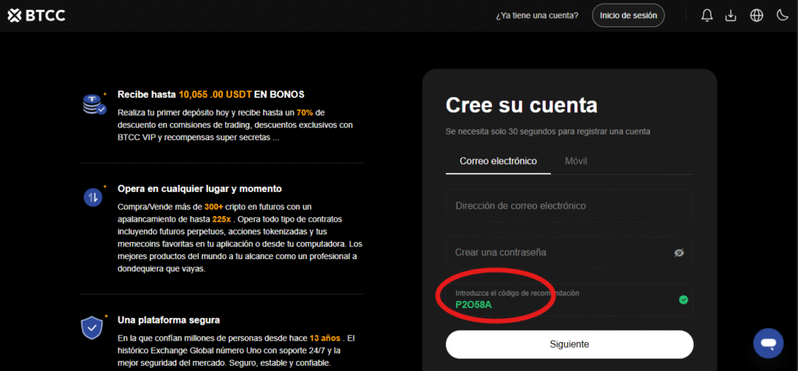Click heading 'Opera en cualquier lugar y momento'

(x=199, y=188)
